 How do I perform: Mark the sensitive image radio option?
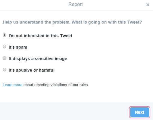coord(5,58)
